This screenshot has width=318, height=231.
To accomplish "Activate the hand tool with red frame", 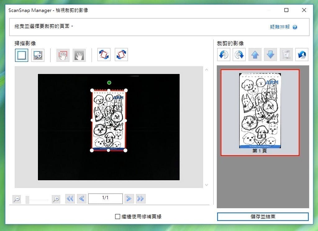I will point(63,55).
